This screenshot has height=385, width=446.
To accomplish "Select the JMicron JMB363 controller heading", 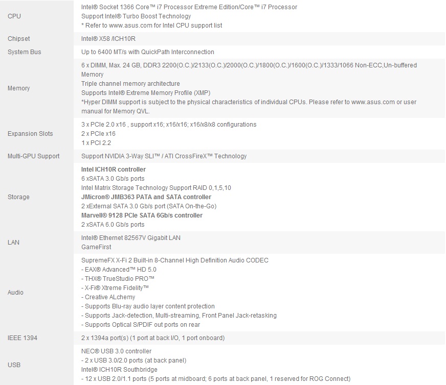I will tap(146, 197).
